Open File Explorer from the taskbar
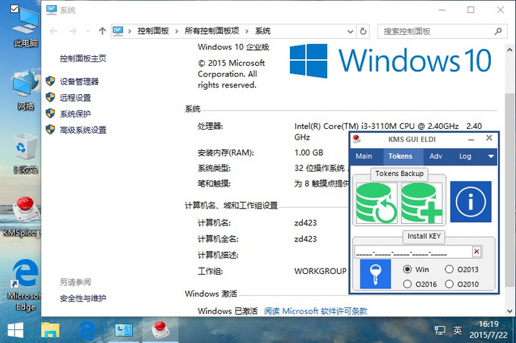516x343 pixels. [x=50, y=330]
